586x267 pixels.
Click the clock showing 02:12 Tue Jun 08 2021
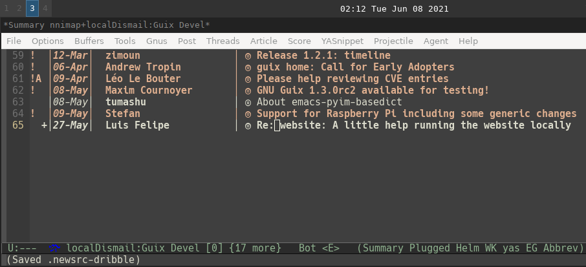(x=395, y=8)
